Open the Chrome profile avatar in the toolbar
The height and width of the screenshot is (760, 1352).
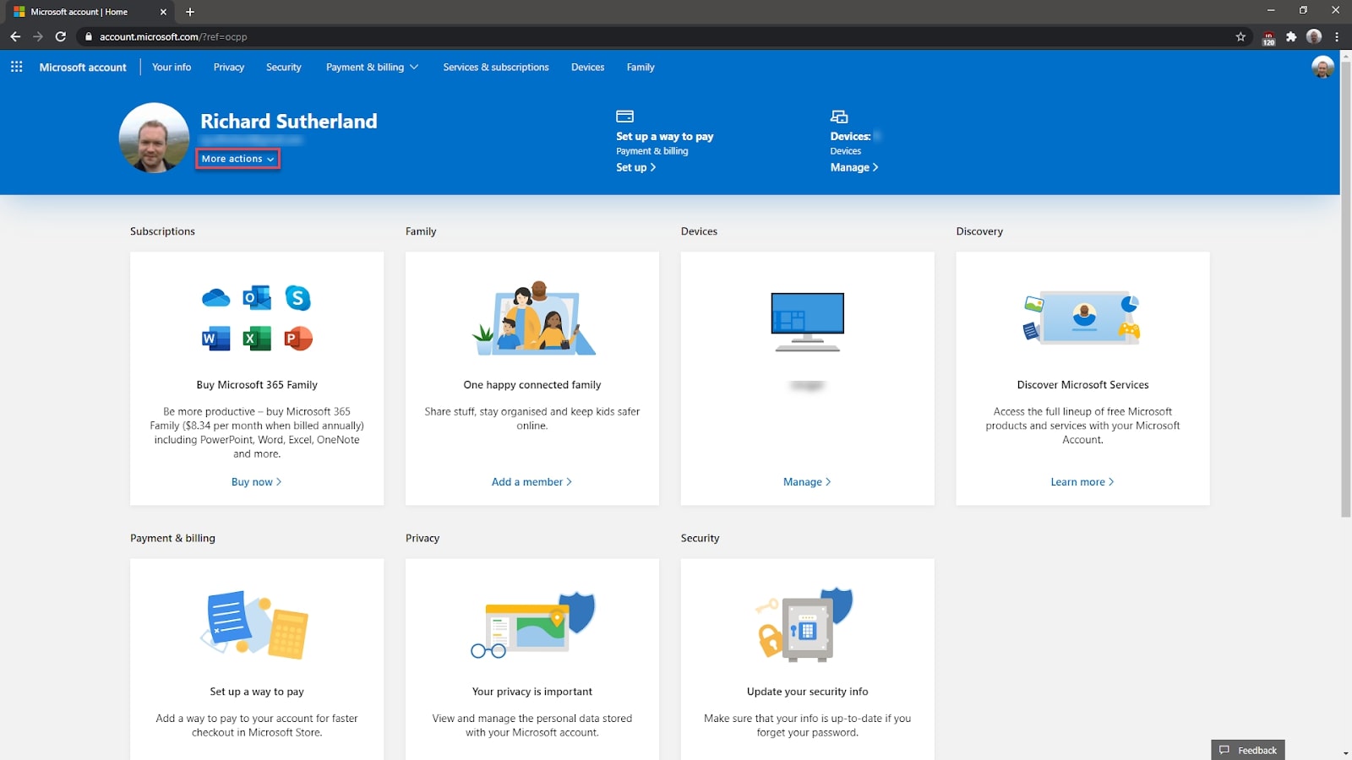1314,36
